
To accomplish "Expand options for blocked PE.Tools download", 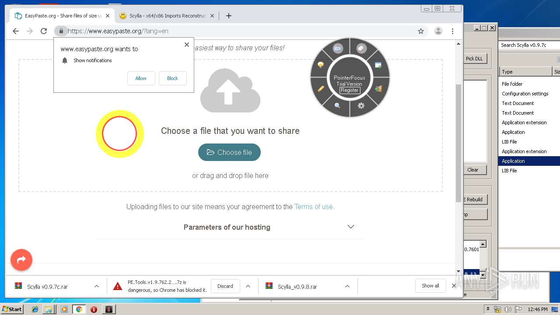I will point(248,286).
